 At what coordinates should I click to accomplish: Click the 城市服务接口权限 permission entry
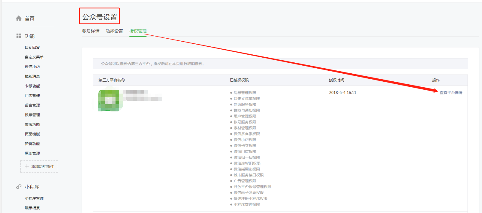tap(249, 175)
